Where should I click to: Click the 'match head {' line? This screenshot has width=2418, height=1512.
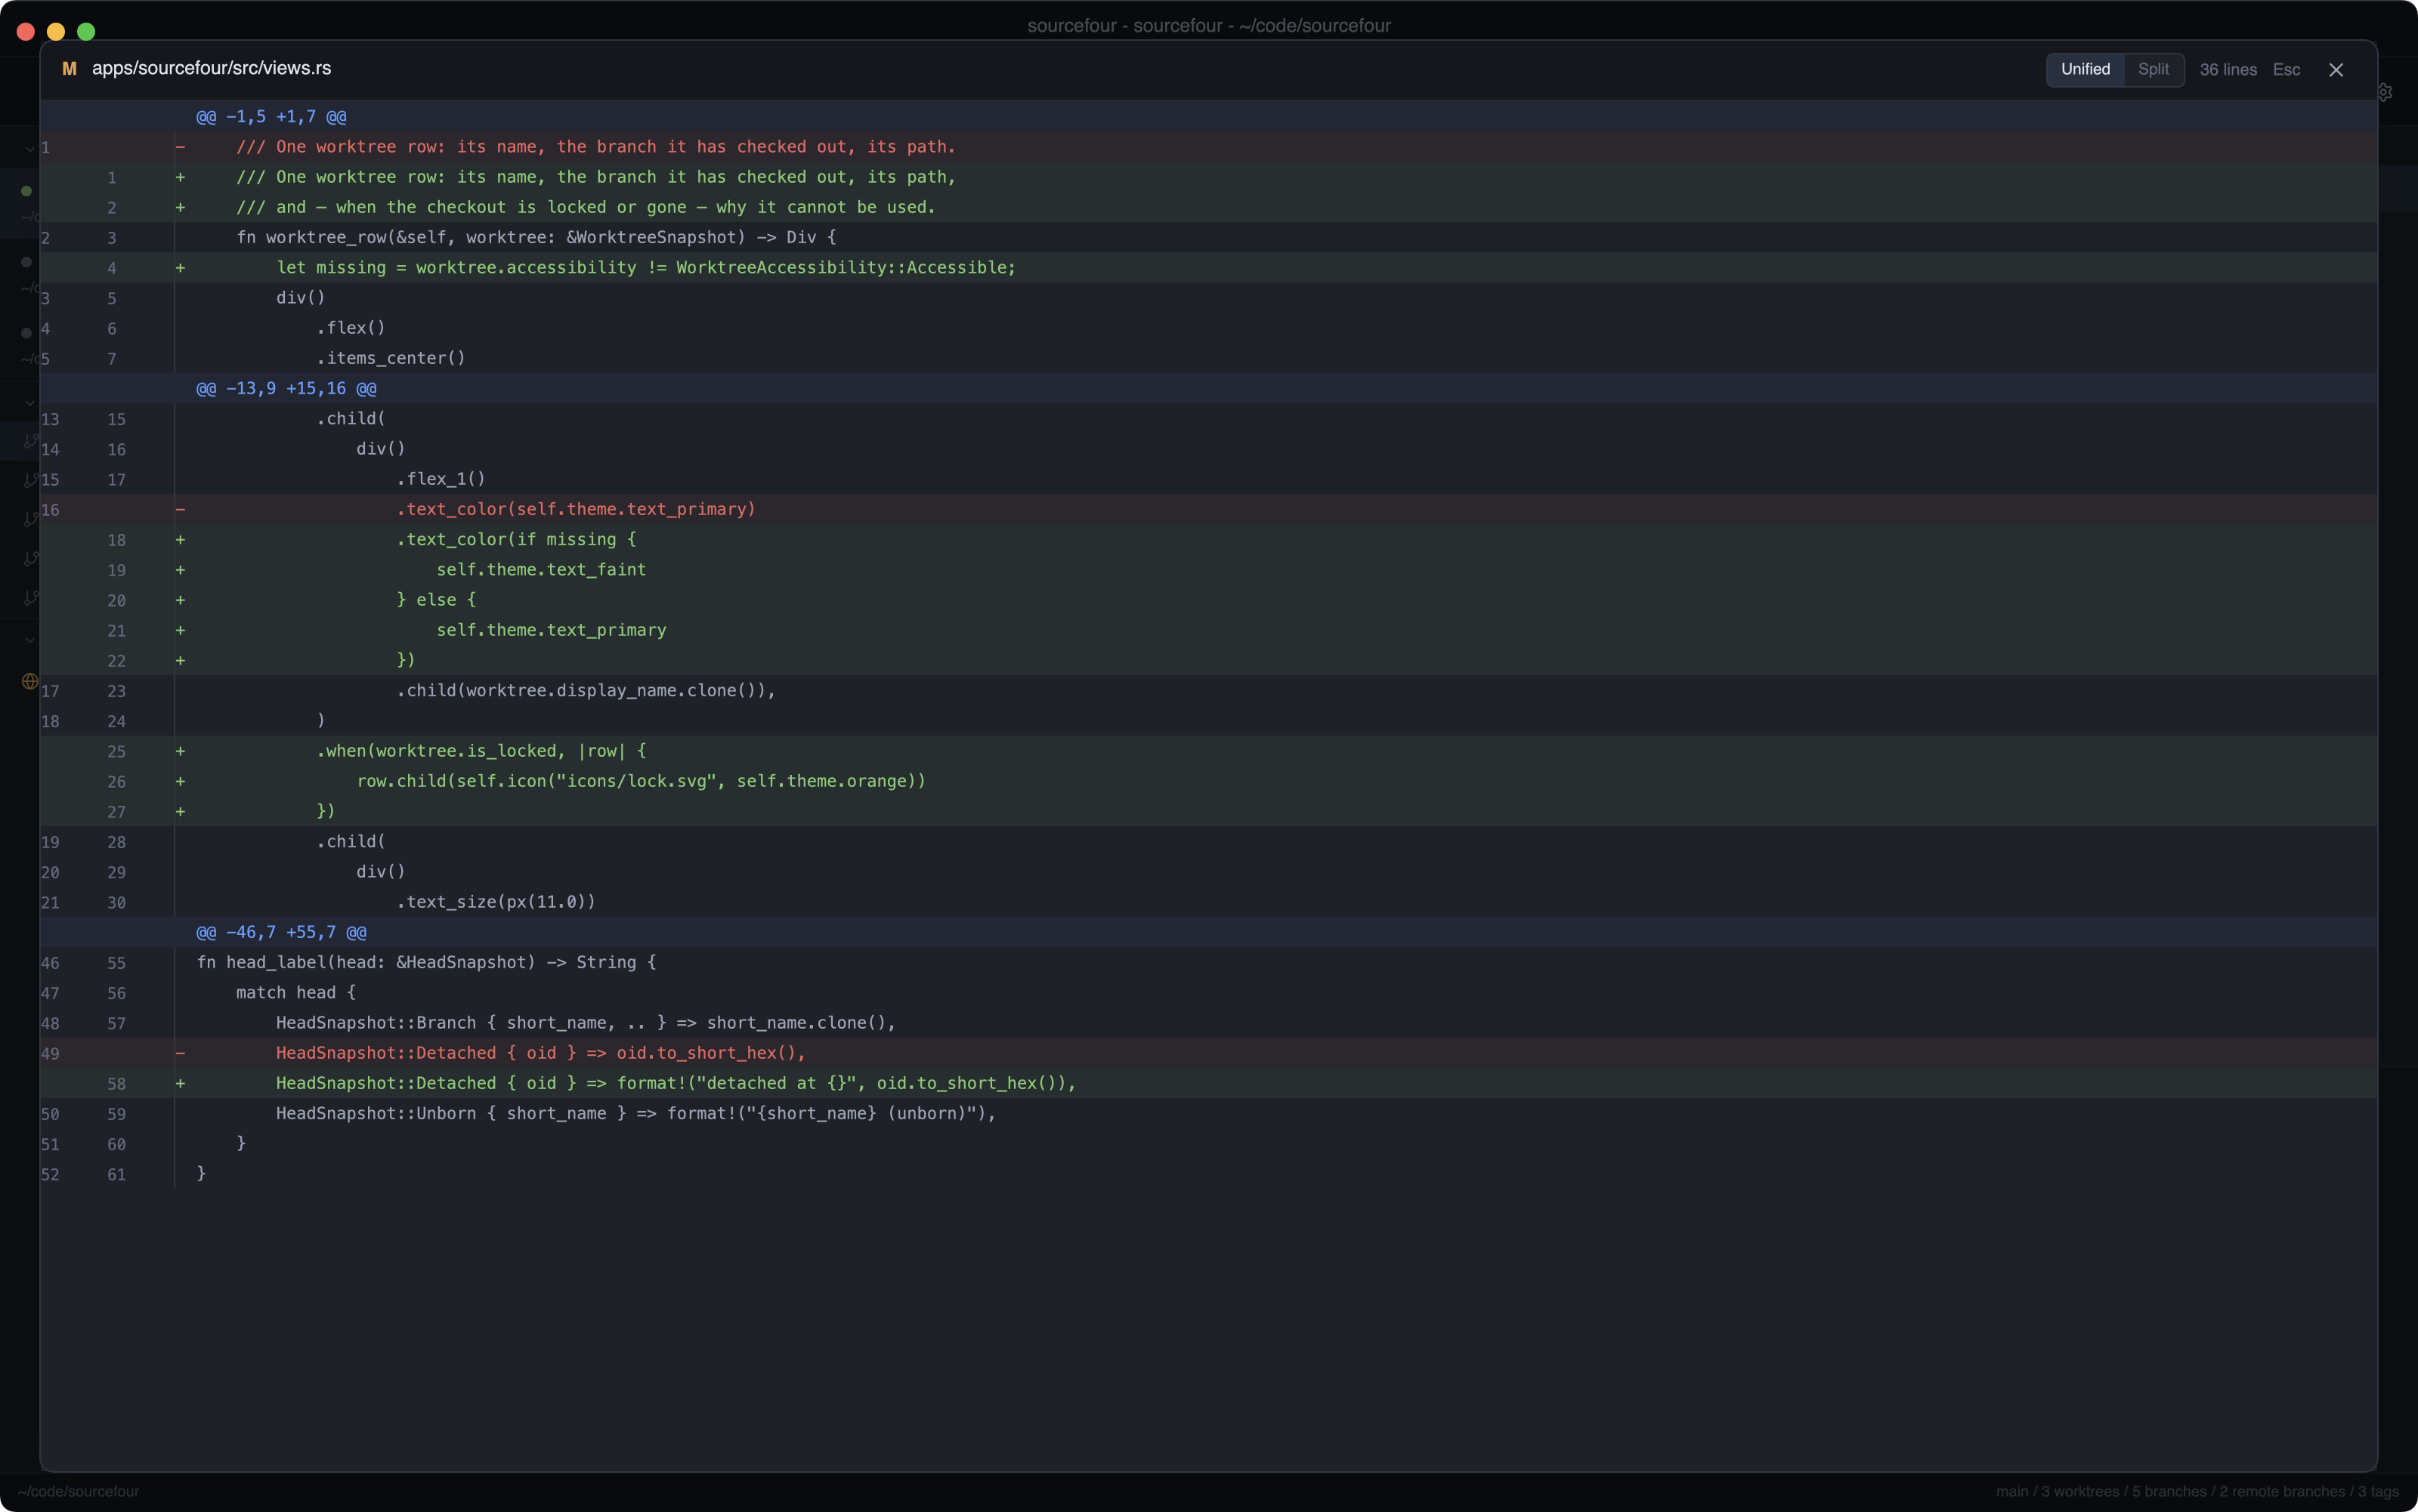click(x=1208, y=992)
